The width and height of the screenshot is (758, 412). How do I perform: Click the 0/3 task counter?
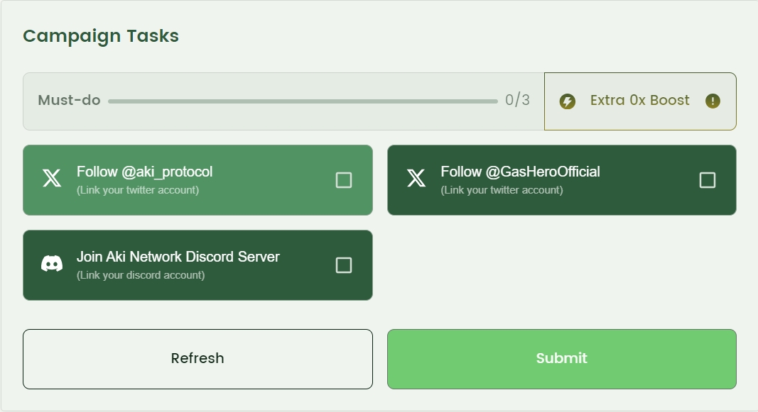[517, 100]
